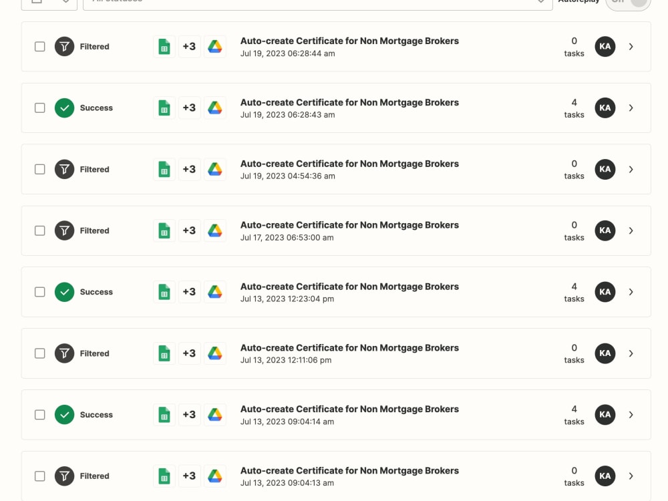Image resolution: width=668 pixels, height=501 pixels.
Task: Toggle Autoreplay on
Action: 628,3
